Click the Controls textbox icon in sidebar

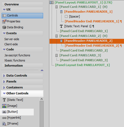point(4,16)
